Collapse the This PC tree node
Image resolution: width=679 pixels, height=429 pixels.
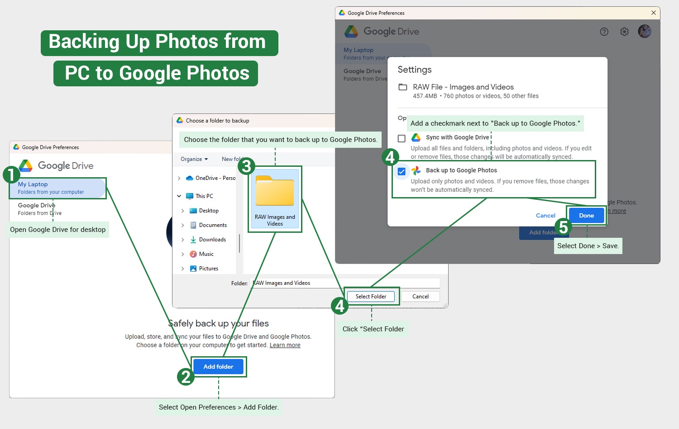(x=179, y=196)
